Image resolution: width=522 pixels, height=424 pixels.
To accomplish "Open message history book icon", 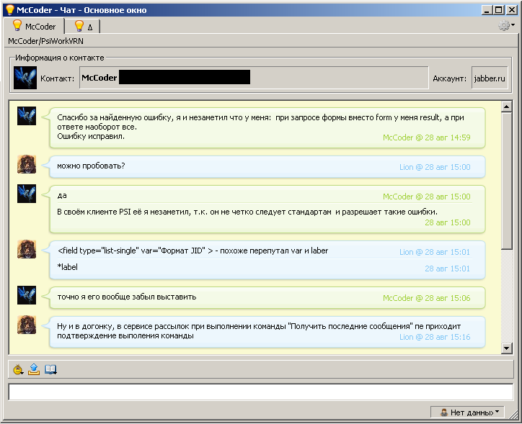I will 50,369.
